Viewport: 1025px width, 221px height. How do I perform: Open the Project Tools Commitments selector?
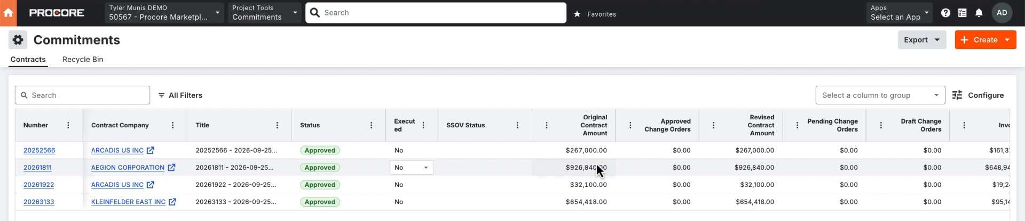click(265, 13)
